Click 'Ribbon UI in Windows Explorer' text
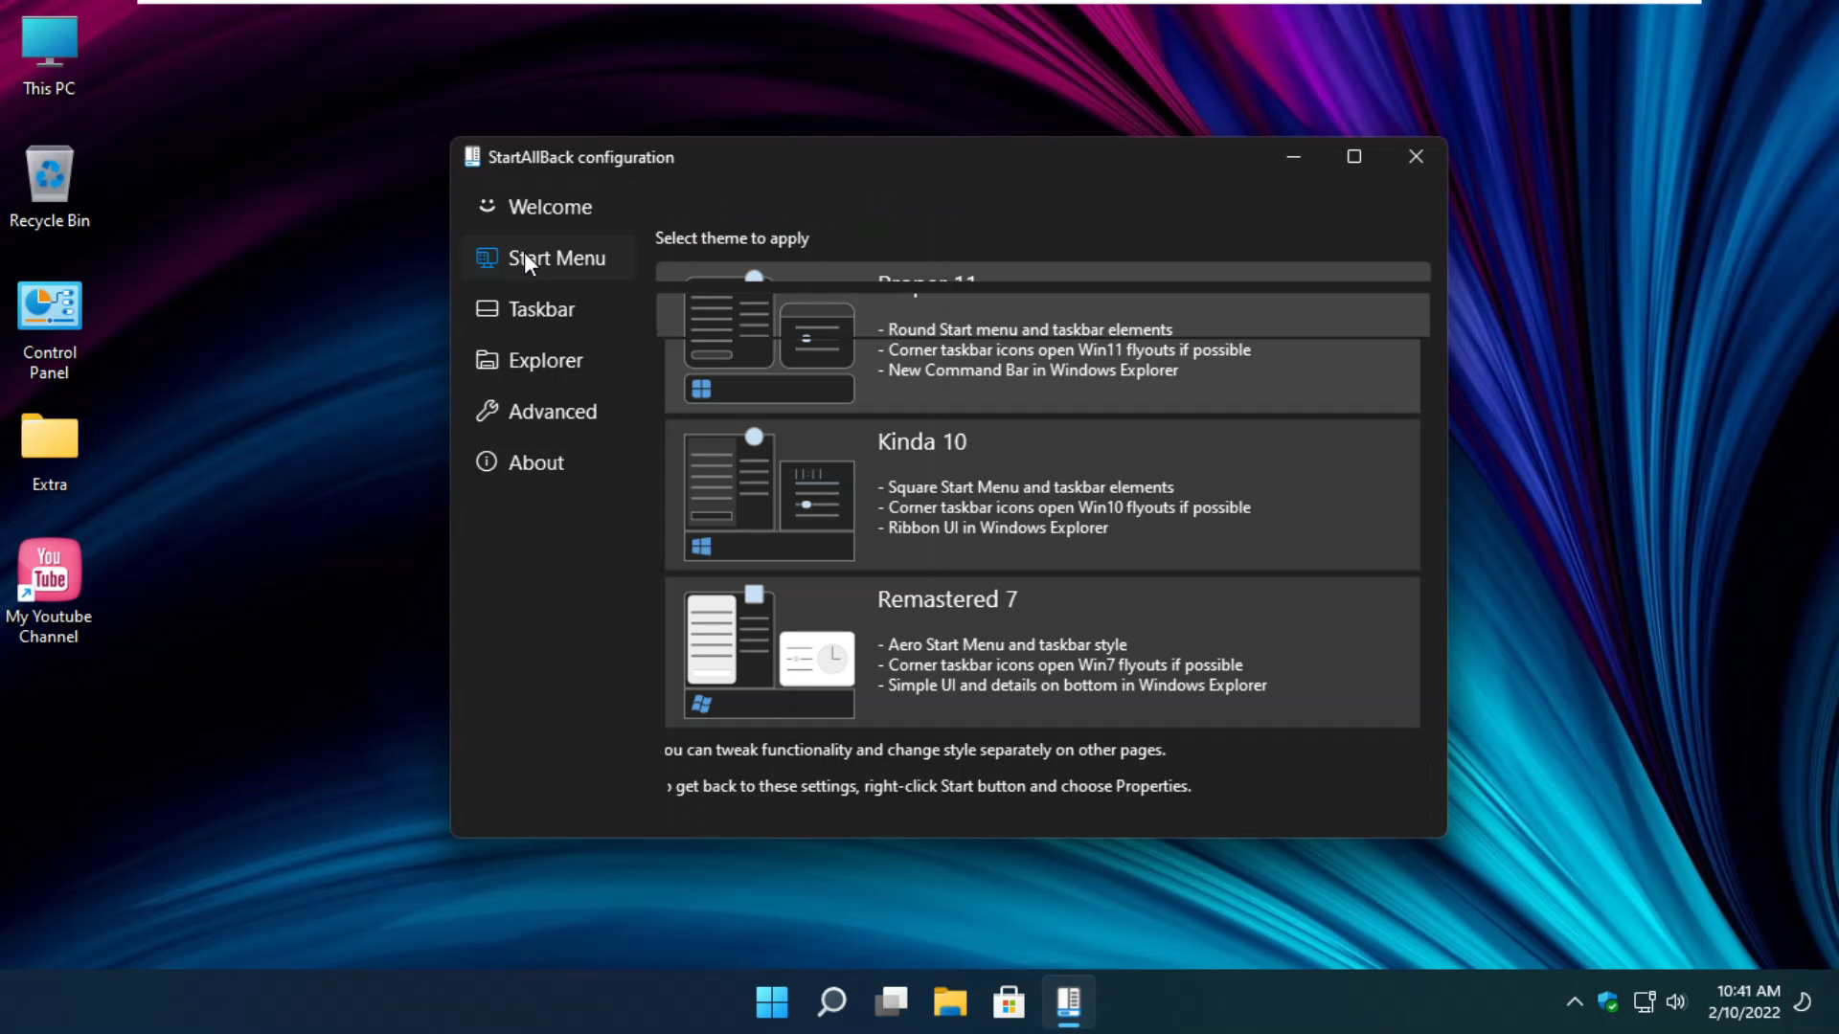Screen dimensions: 1839x1034 tap(997, 528)
